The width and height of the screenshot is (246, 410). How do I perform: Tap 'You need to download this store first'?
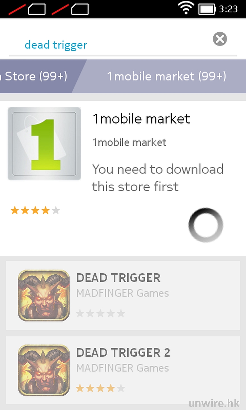coord(158,178)
